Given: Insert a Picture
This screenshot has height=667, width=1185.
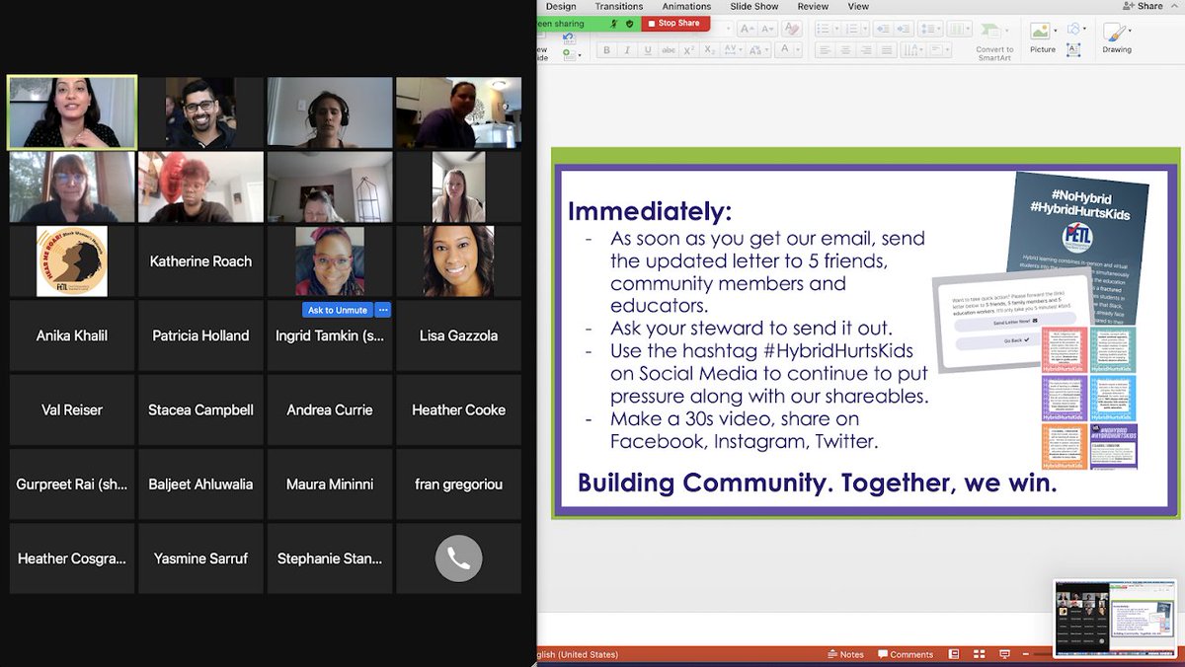Looking at the screenshot, I should [x=1041, y=37].
